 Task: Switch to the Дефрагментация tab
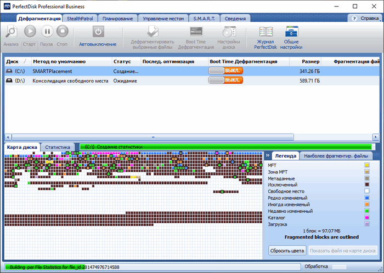[x=39, y=19]
